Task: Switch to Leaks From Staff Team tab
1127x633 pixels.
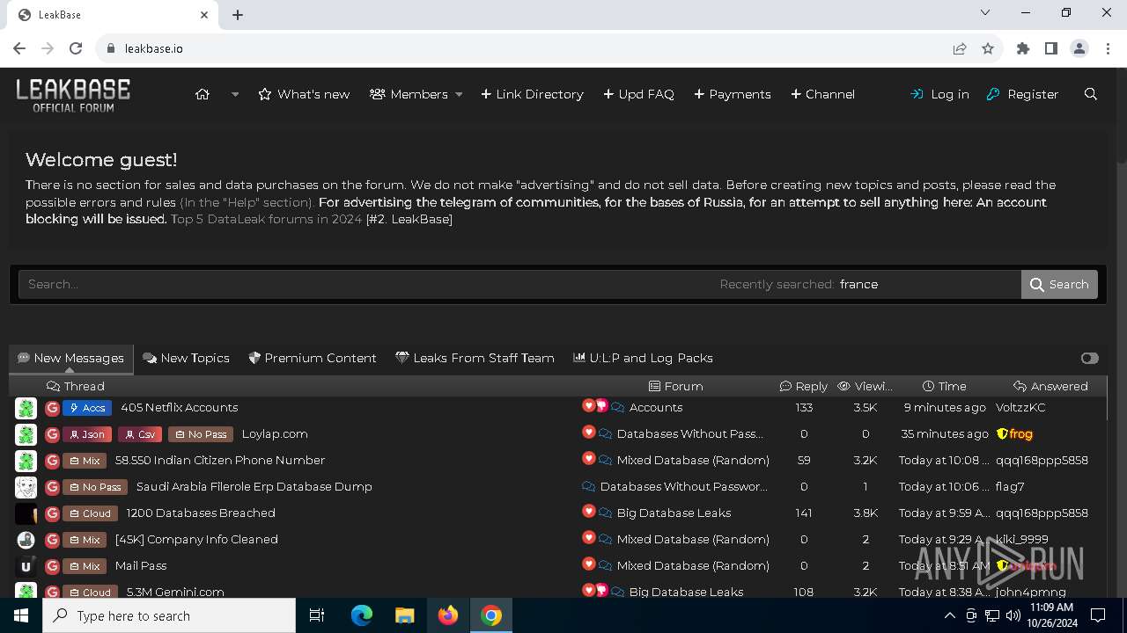Action: (475, 358)
